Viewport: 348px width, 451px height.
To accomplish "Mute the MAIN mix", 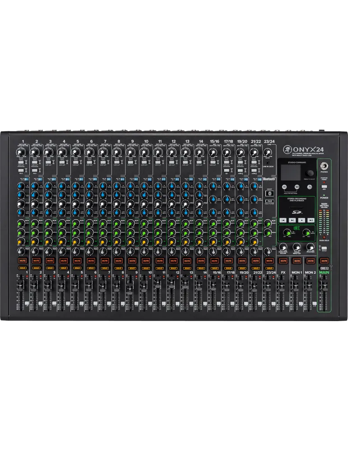I will click(x=324, y=261).
